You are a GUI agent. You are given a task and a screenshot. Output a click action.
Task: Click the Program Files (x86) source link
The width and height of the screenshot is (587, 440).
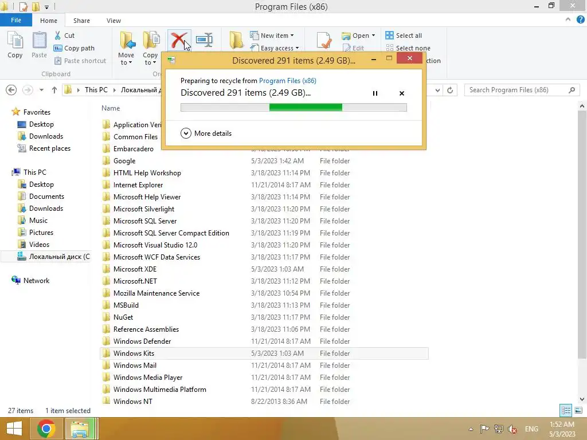(288, 80)
